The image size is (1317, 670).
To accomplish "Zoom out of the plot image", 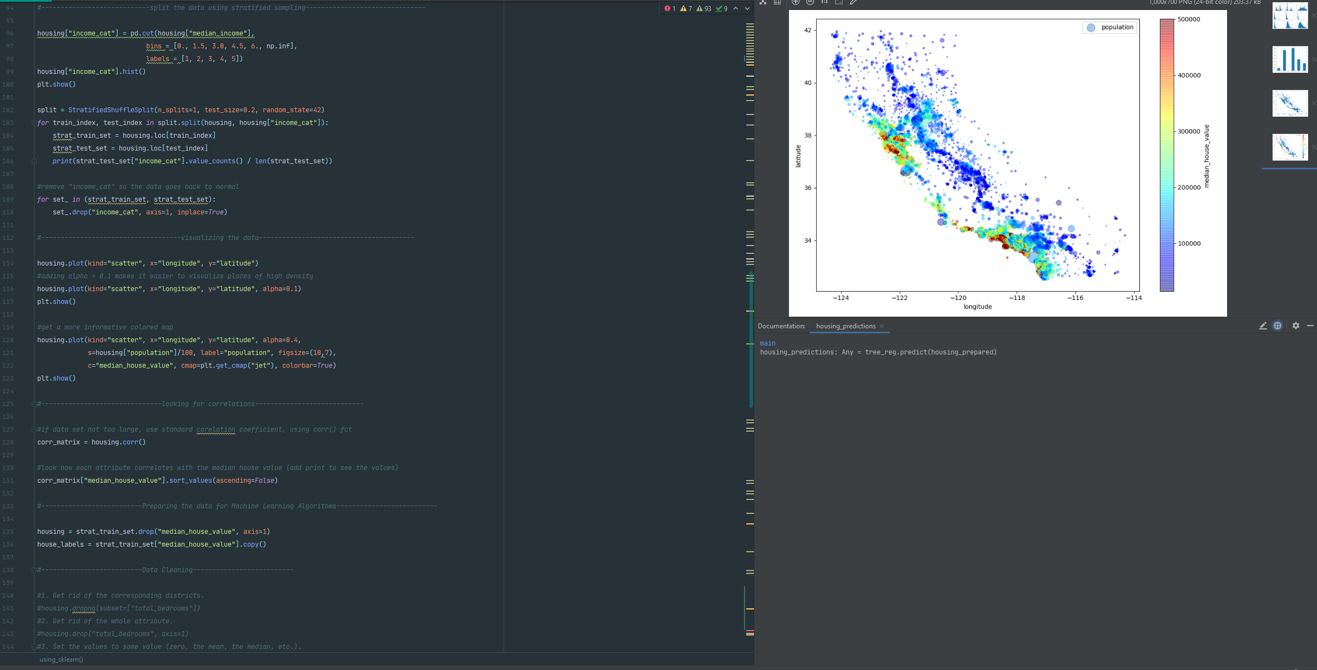I will 810,2.
